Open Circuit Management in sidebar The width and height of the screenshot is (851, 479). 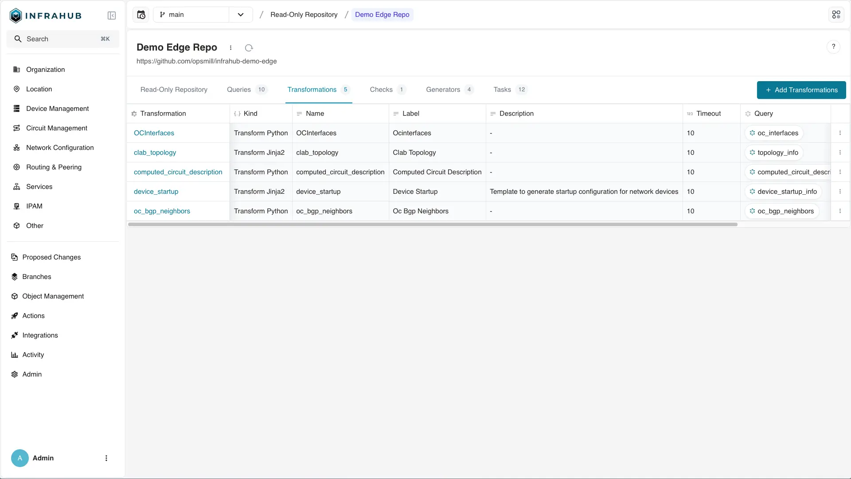63,128
